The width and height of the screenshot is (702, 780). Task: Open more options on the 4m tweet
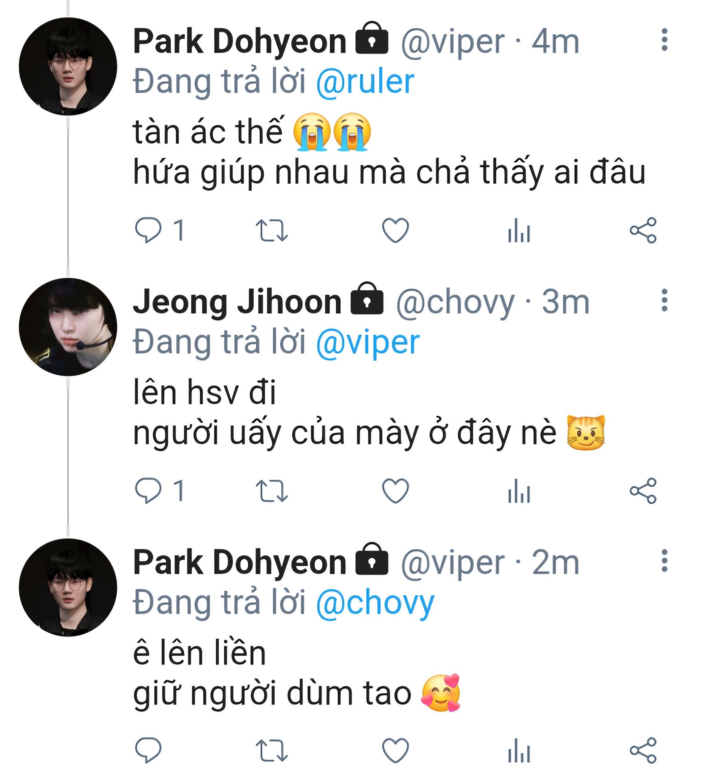pos(664,40)
